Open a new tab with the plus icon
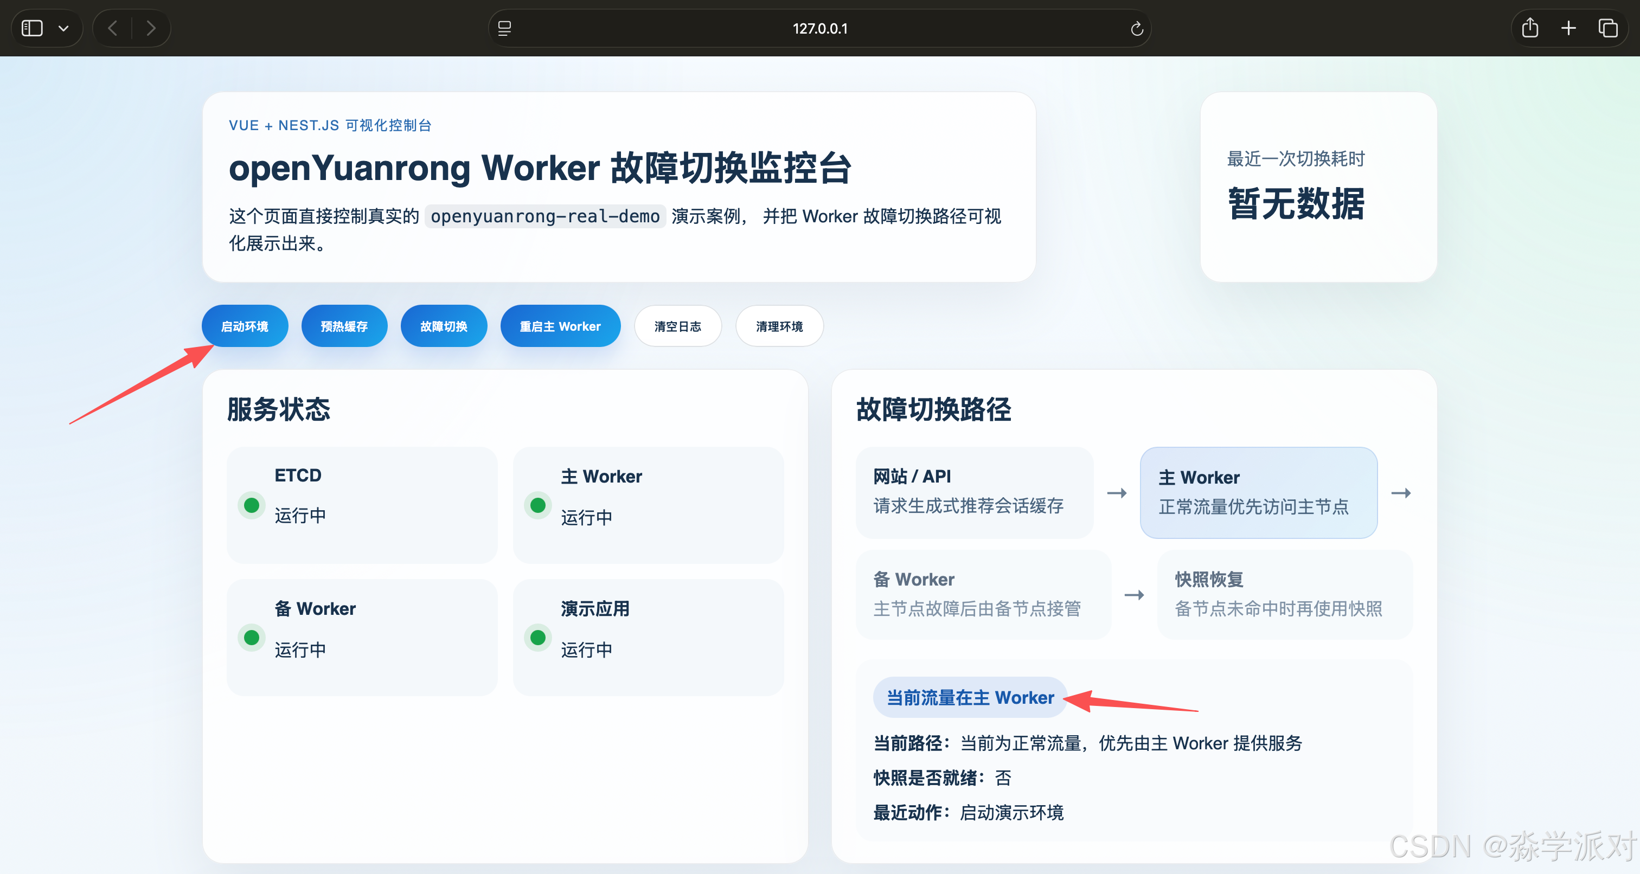This screenshot has width=1640, height=874. click(1569, 28)
